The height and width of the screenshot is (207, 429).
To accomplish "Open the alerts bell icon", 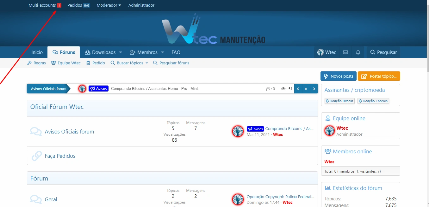I will (358, 52).
